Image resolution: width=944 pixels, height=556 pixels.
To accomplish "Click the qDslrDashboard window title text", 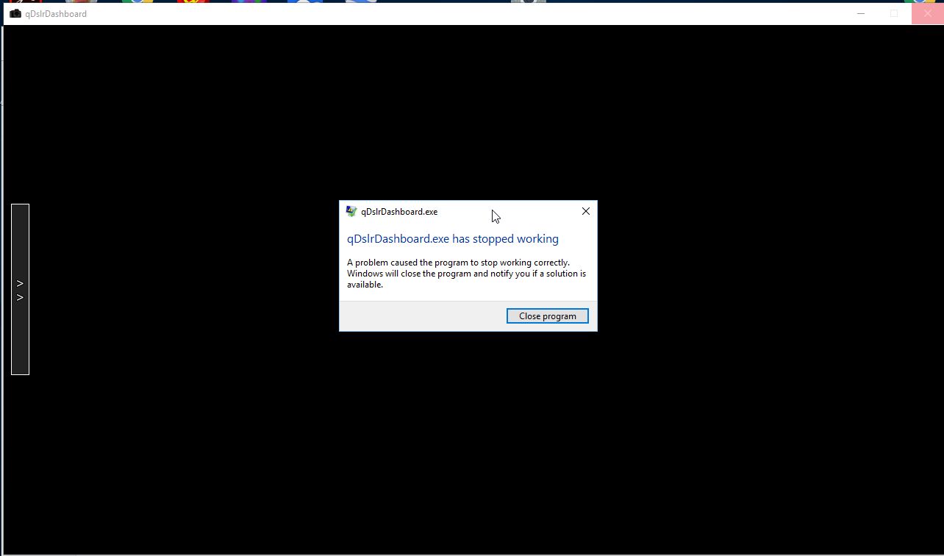I will (56, 14).
